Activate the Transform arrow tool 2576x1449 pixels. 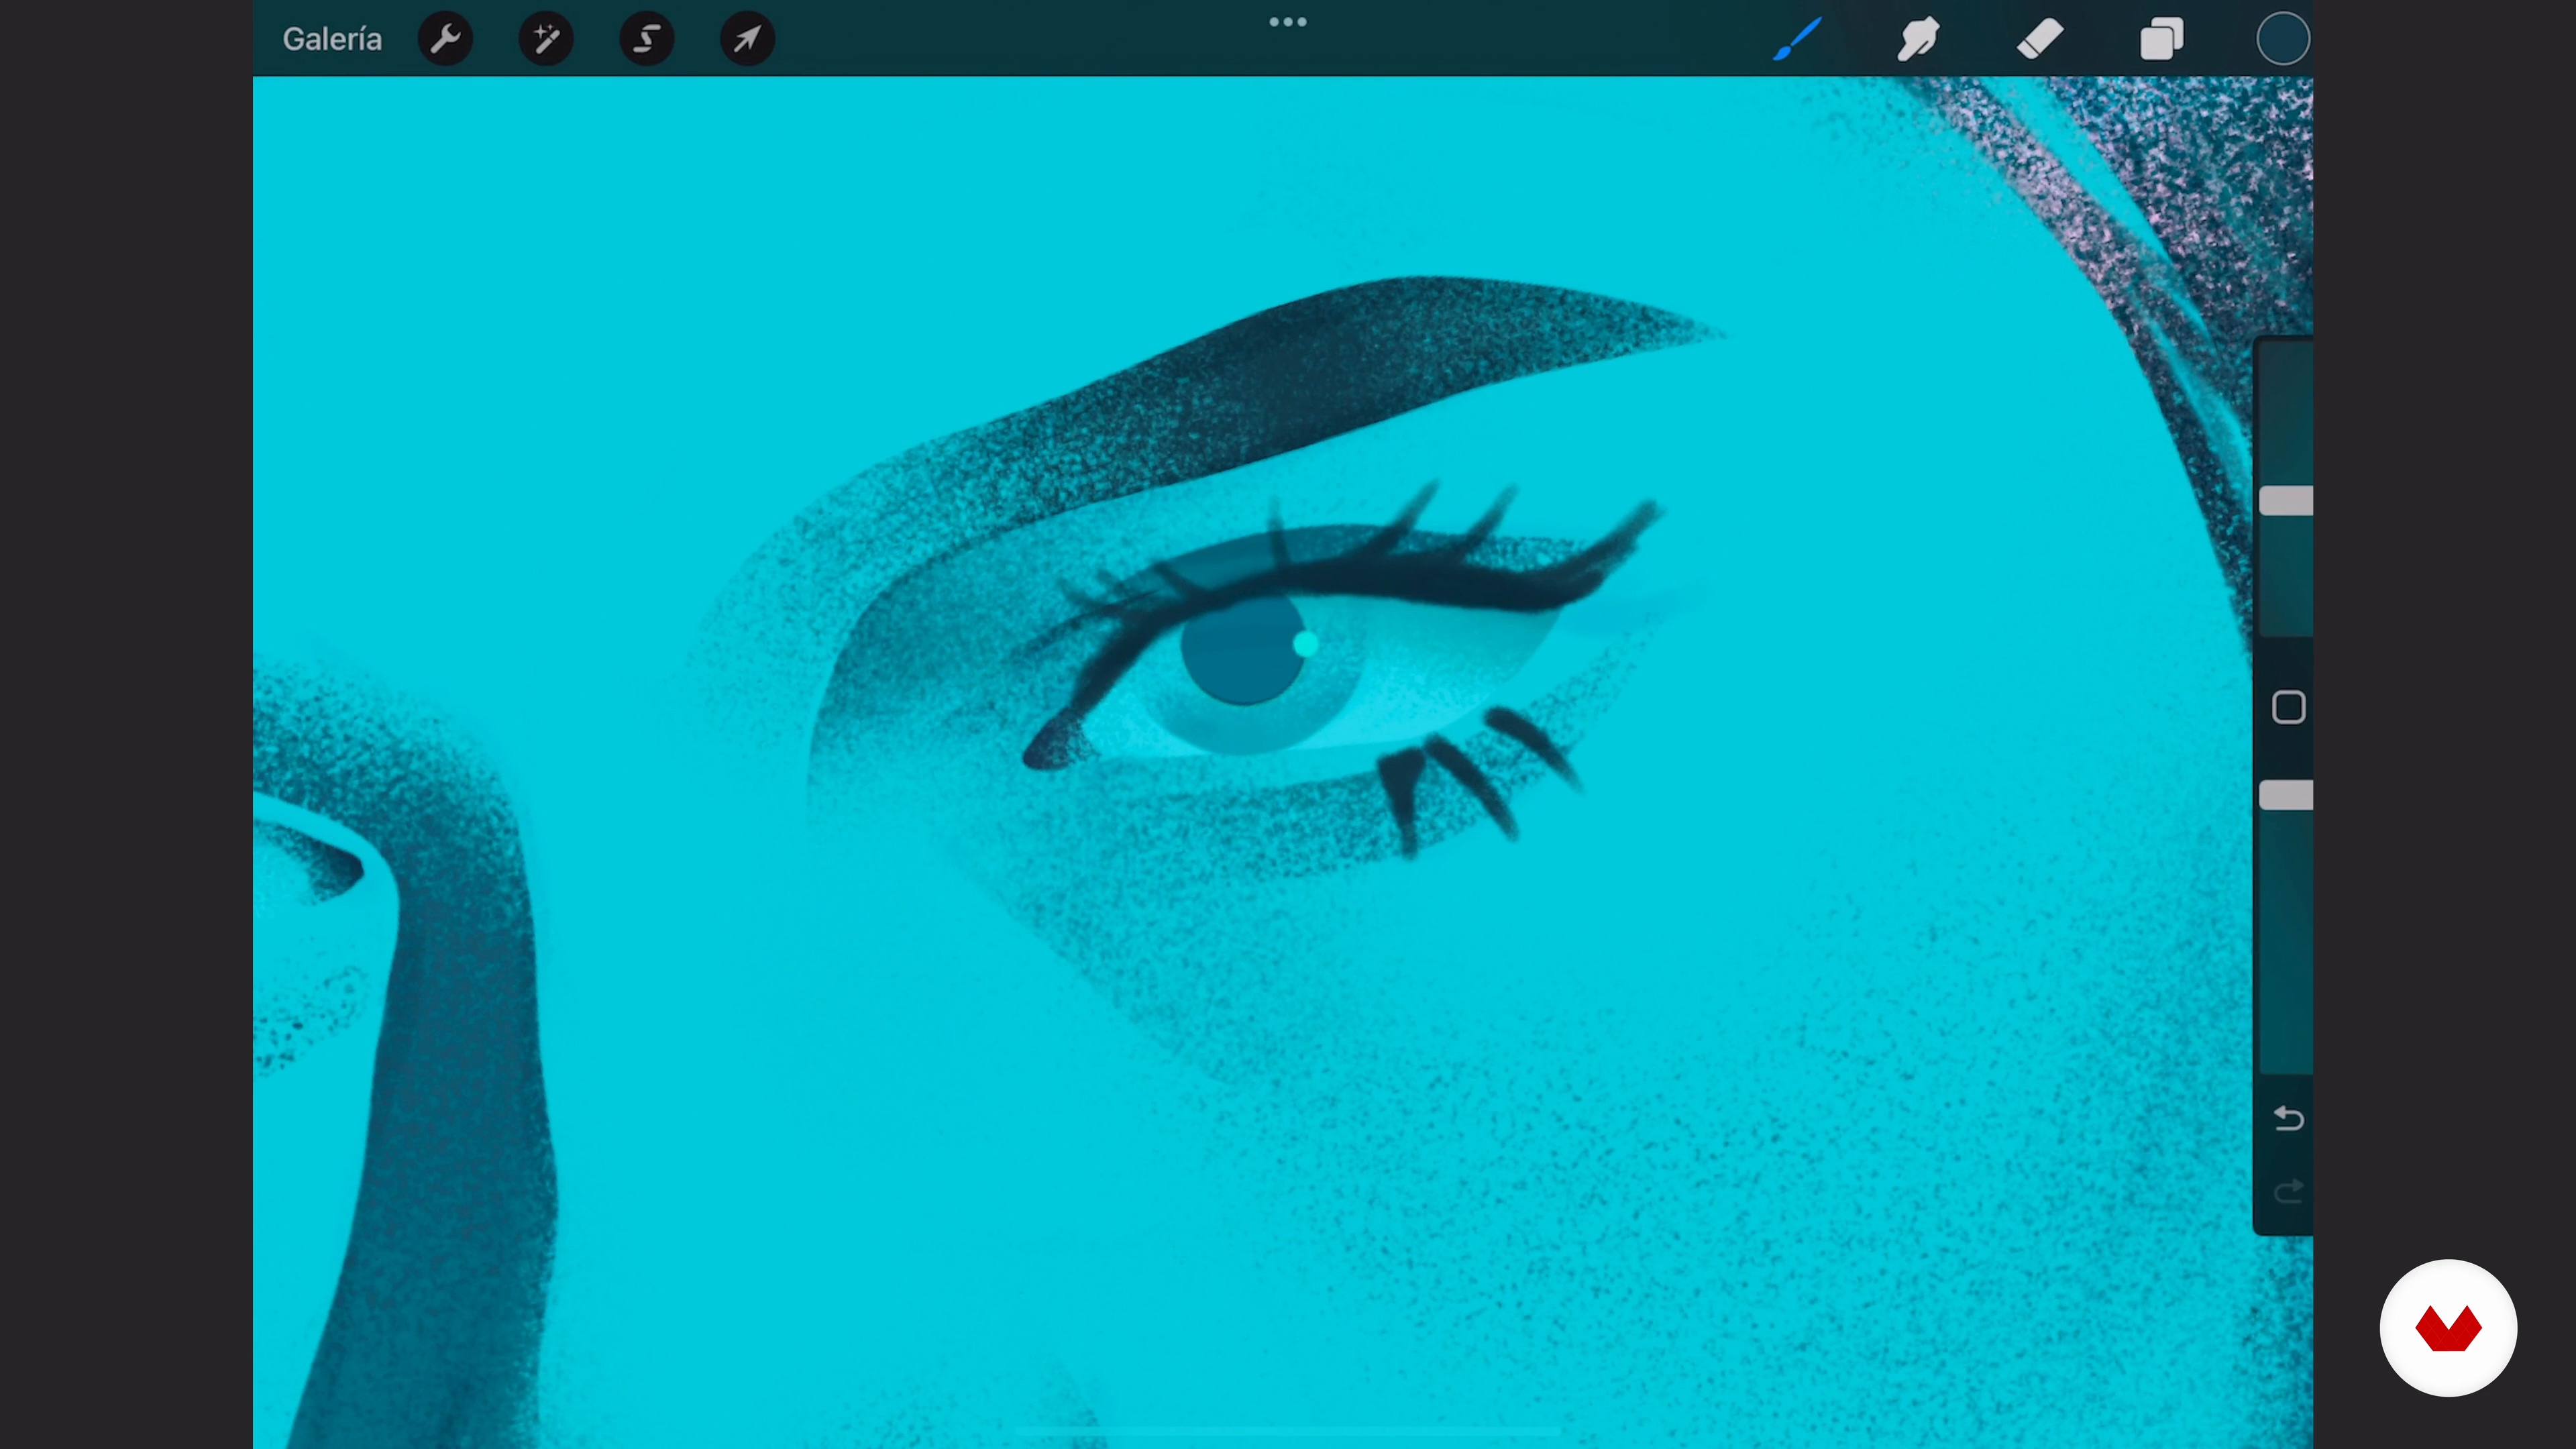coord(748,39)
